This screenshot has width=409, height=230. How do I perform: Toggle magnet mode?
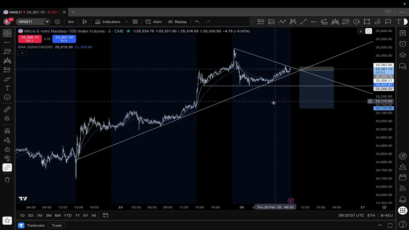coord(7,131)
